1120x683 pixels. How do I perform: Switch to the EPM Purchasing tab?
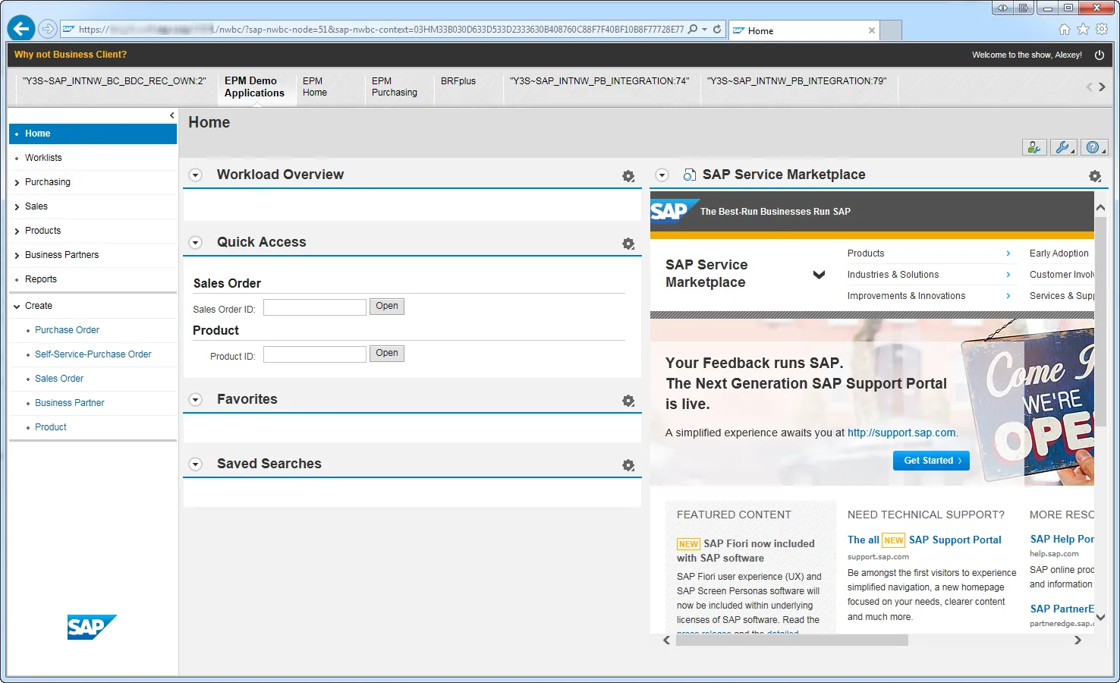[394, 87]
